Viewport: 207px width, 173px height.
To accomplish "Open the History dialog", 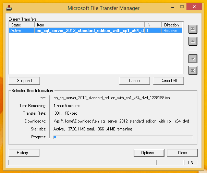I will pos(24,153).
